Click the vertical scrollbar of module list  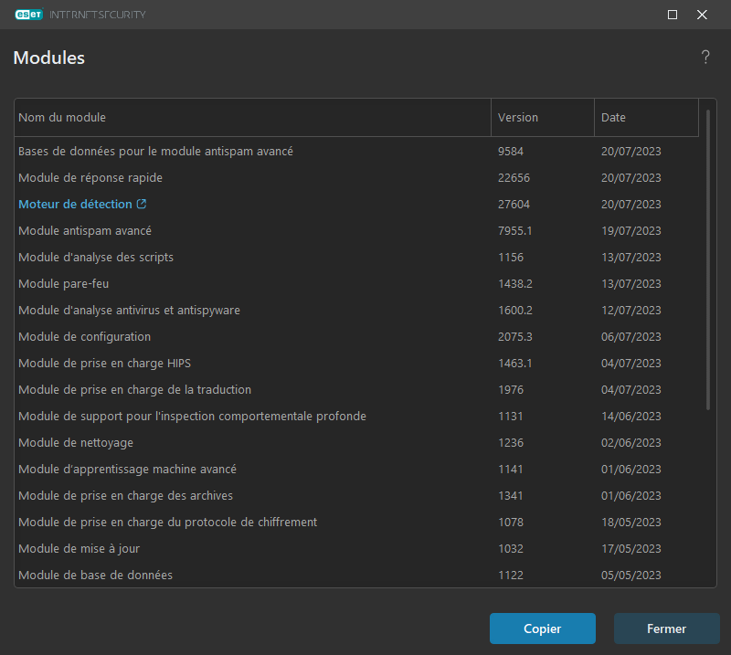[x=707, y=259]
